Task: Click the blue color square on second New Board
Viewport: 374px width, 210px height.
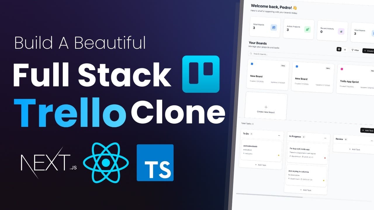Action: [x=297, y=66]
